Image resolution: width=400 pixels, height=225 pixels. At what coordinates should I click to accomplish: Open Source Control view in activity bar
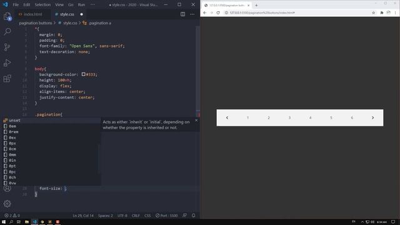click(x=7, y=47)
